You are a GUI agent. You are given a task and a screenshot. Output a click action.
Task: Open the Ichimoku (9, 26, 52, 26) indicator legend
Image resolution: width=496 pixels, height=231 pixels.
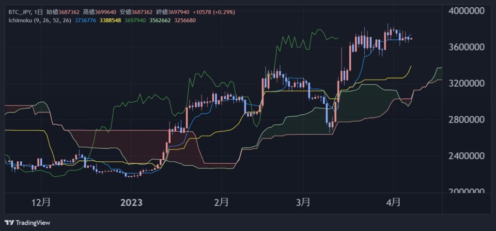(x=40, y=20)
